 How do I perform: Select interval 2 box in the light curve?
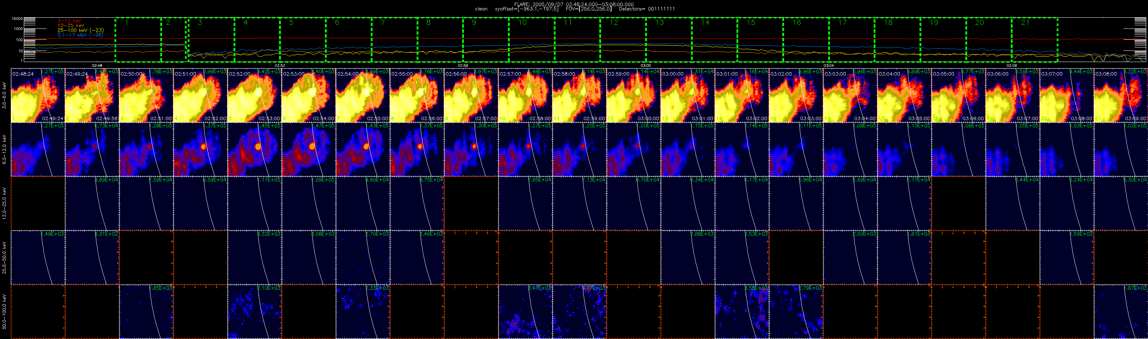pyautogui.click(x=174, y=40)
